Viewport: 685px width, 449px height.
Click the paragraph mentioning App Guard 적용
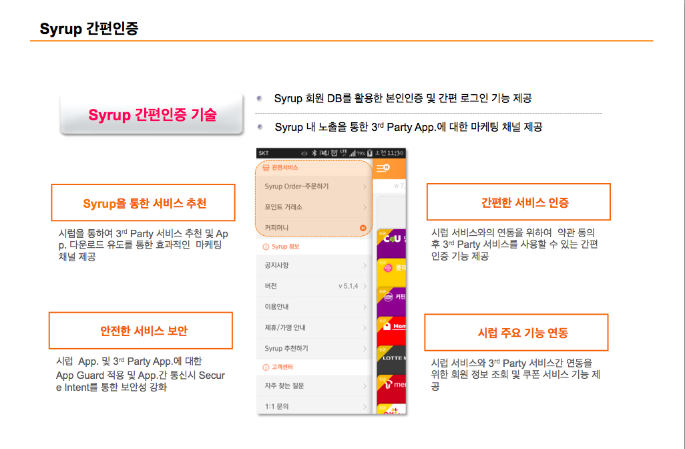click(x=141, y=374)
